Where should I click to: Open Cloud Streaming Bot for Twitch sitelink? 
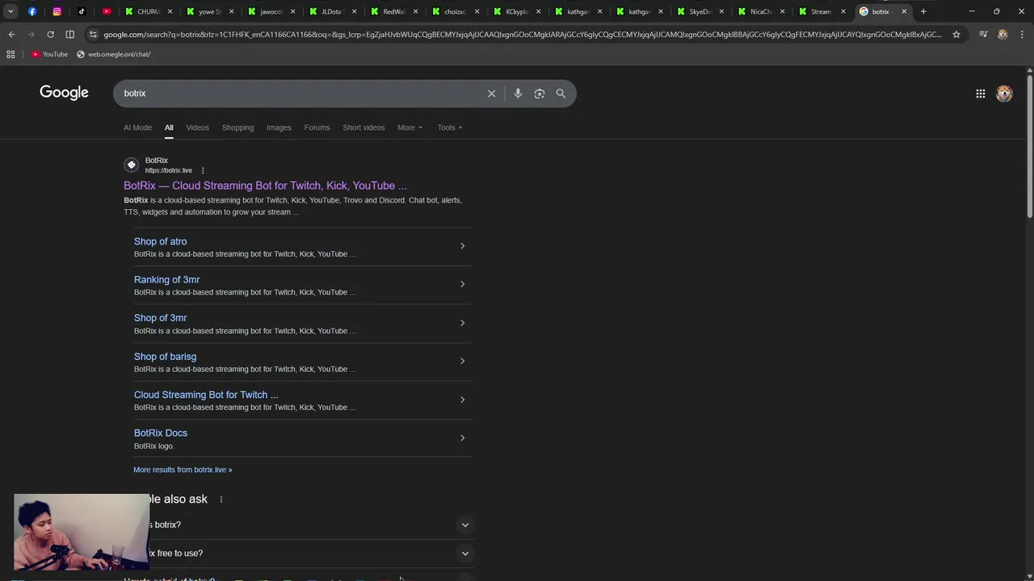pos(206,395)
